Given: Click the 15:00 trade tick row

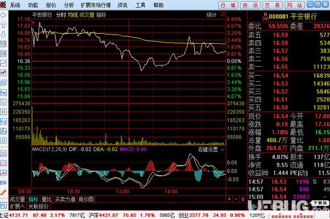Looking at the screenshot, I should [x=289, y=197].
